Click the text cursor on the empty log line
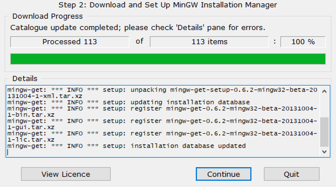 pos(8,152)
